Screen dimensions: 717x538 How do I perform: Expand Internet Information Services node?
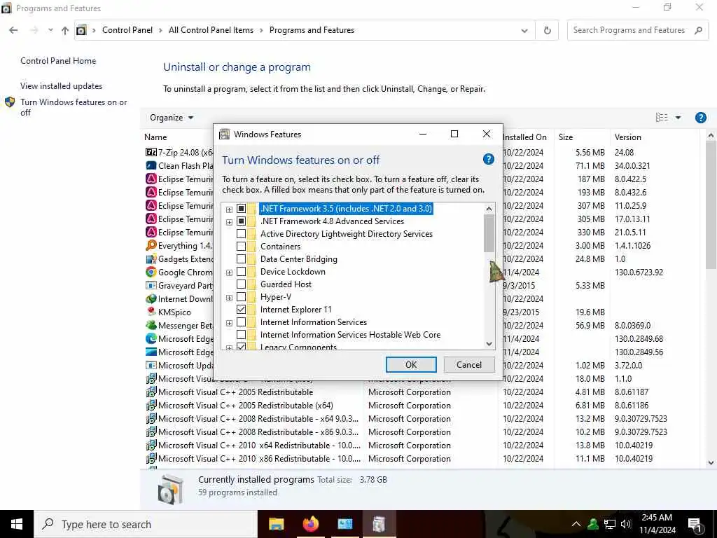point(229,324)
